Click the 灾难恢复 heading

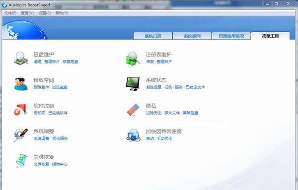[x=44, y=157]
